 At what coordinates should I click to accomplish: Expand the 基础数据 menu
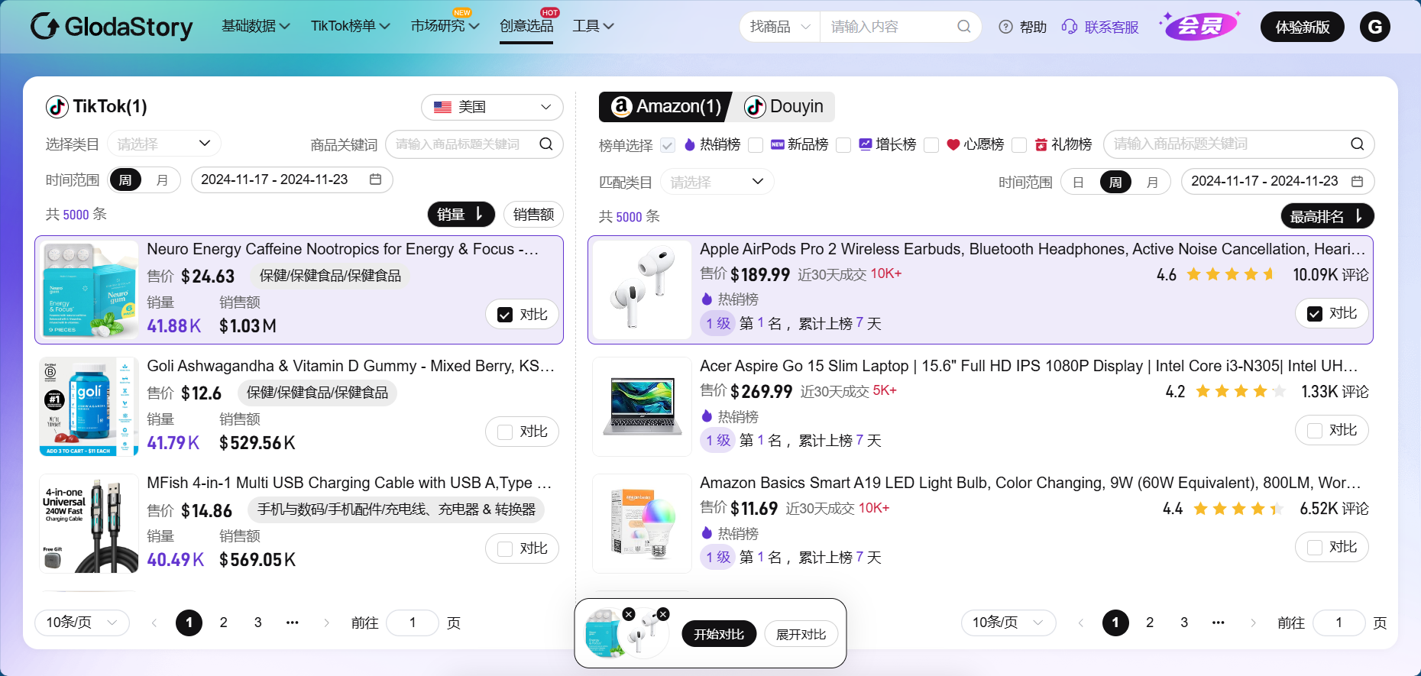click(x=256, y=26)
